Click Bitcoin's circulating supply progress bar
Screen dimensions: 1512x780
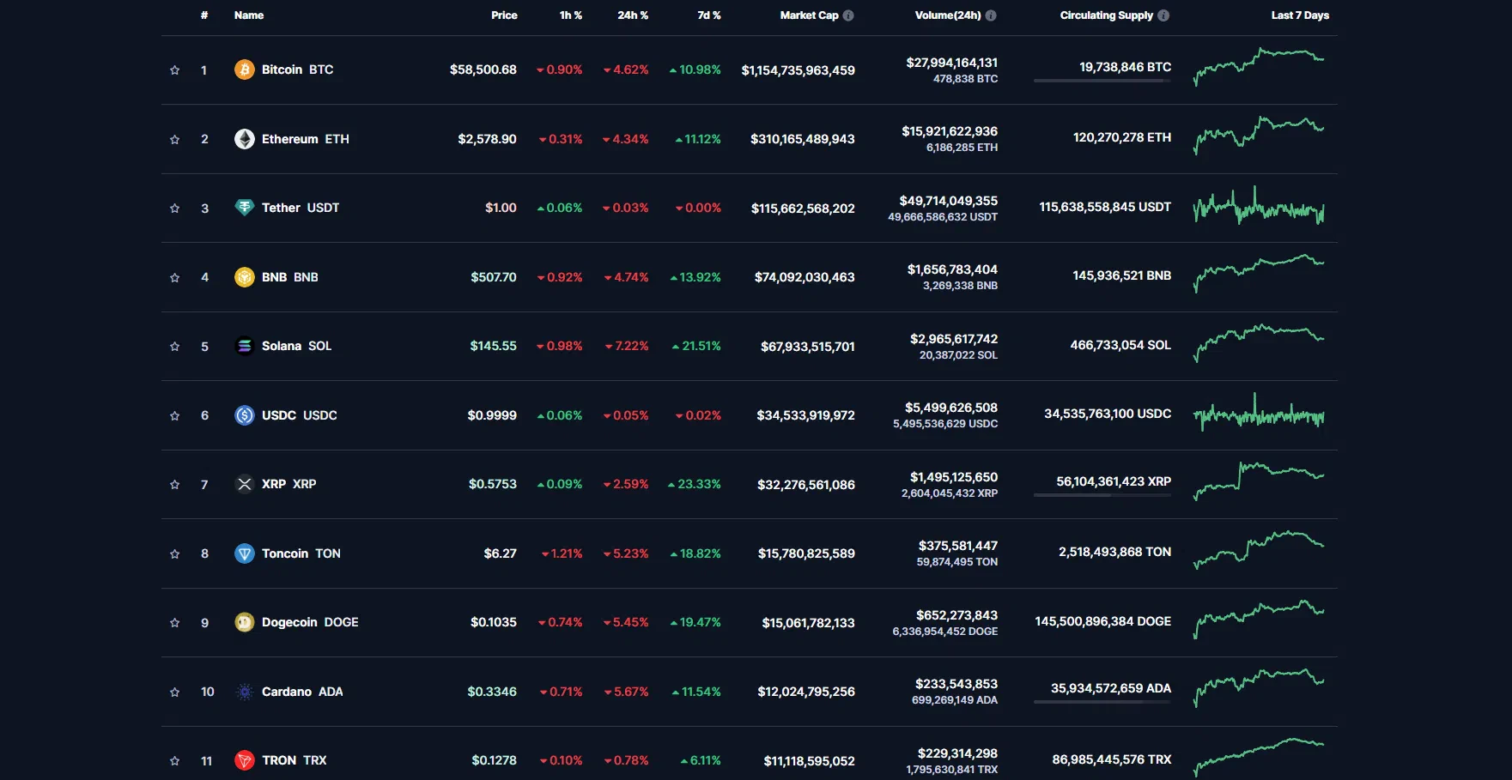coord(1102,82)
